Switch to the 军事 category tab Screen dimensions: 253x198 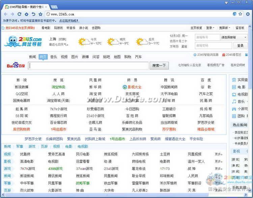20,147
